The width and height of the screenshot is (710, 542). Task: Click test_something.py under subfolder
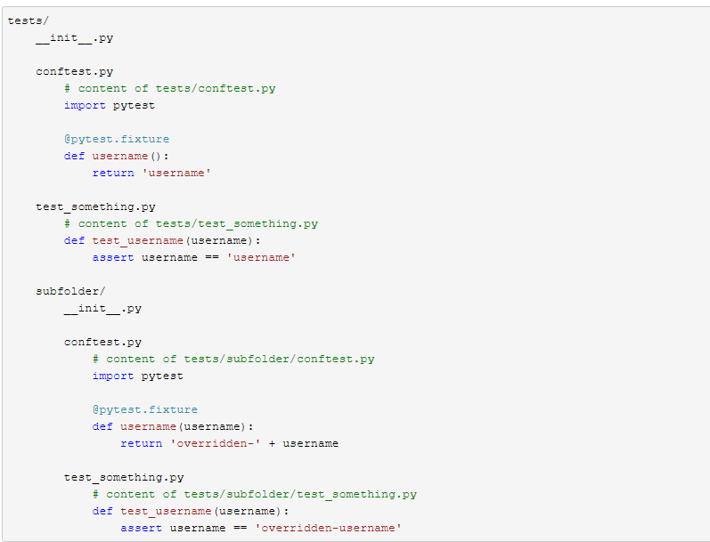[x=124, y=478]
